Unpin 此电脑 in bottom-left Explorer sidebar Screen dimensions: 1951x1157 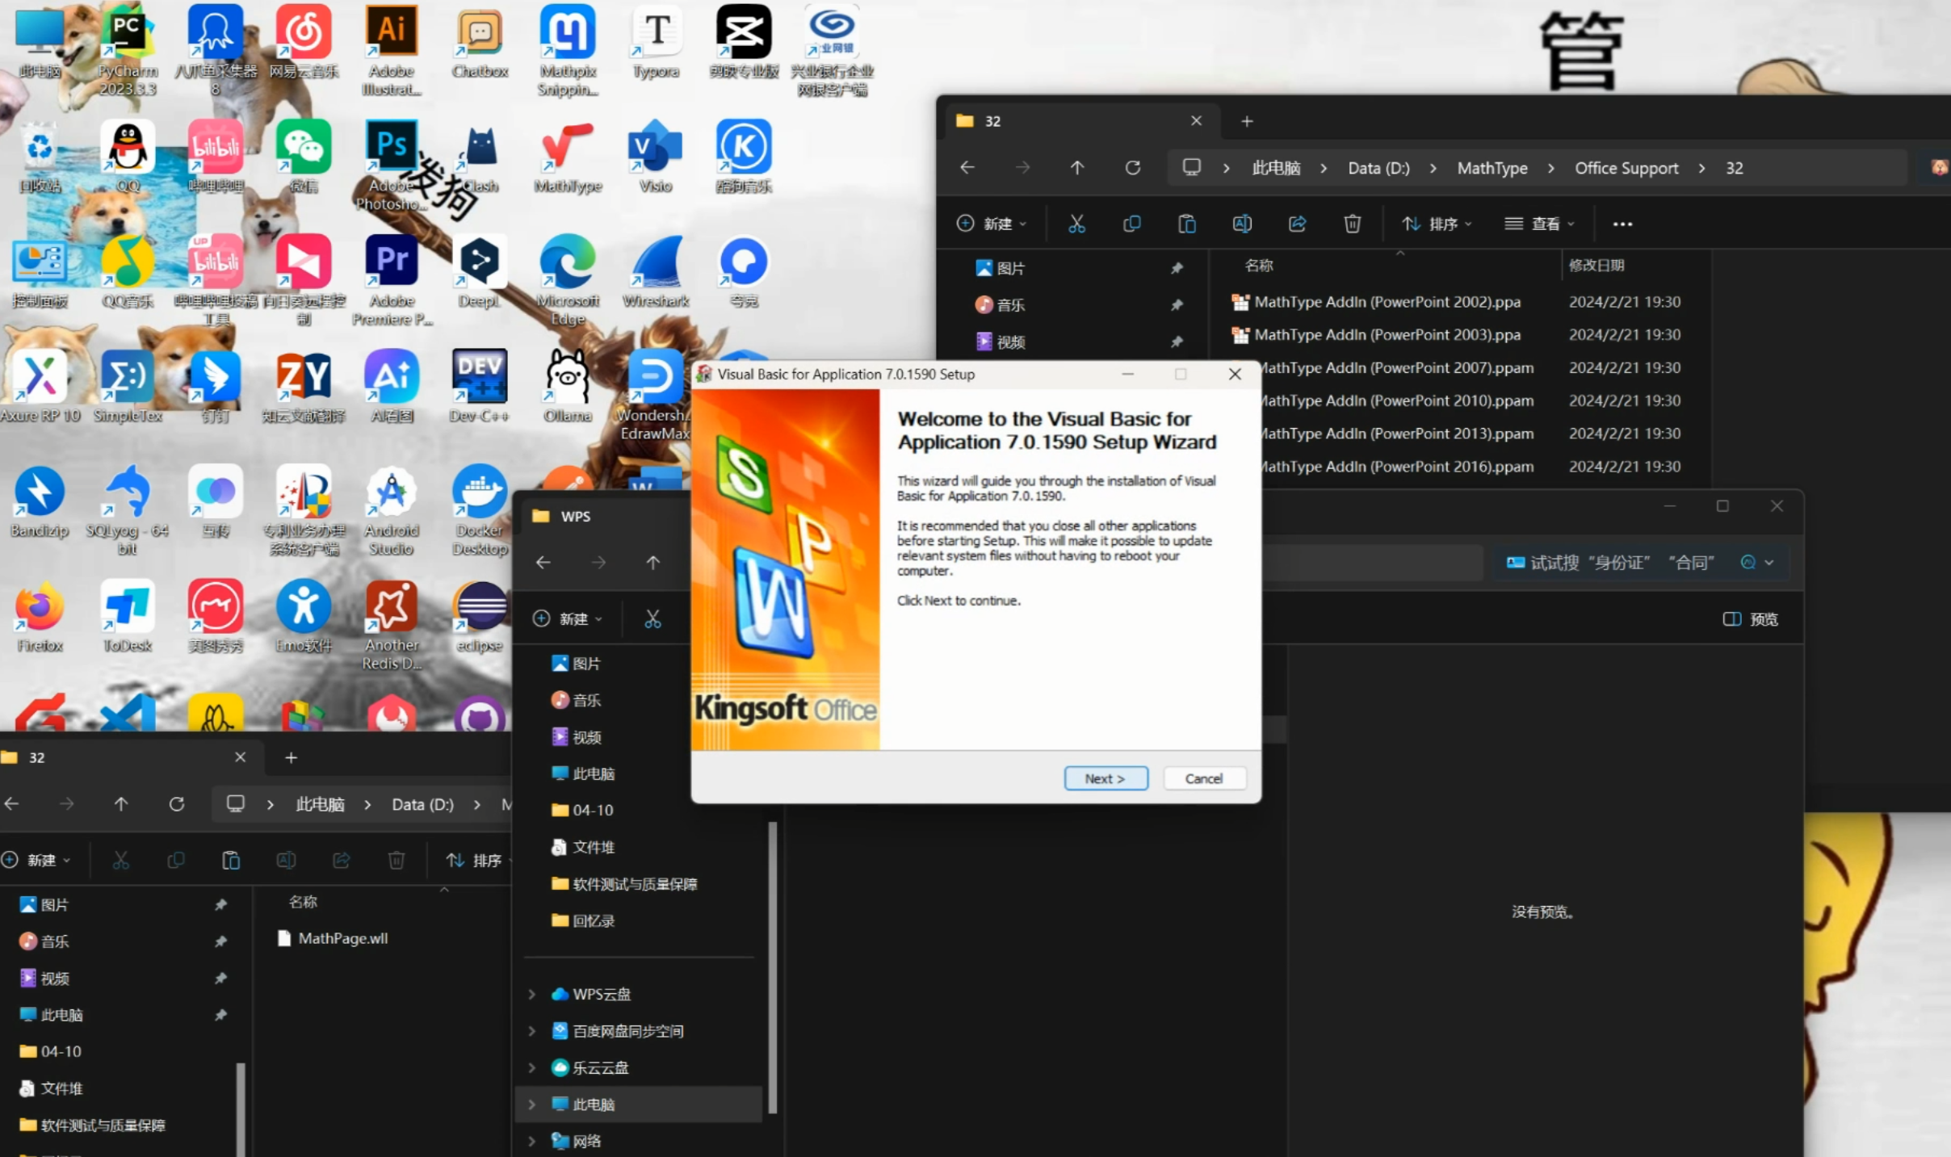[x=220, y=1015]
